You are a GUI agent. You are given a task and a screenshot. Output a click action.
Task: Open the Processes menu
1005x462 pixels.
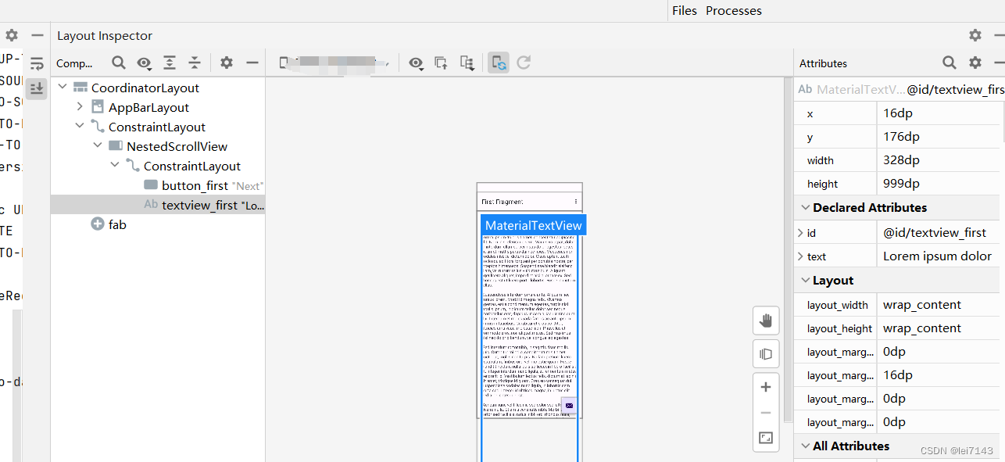(733, 10)
